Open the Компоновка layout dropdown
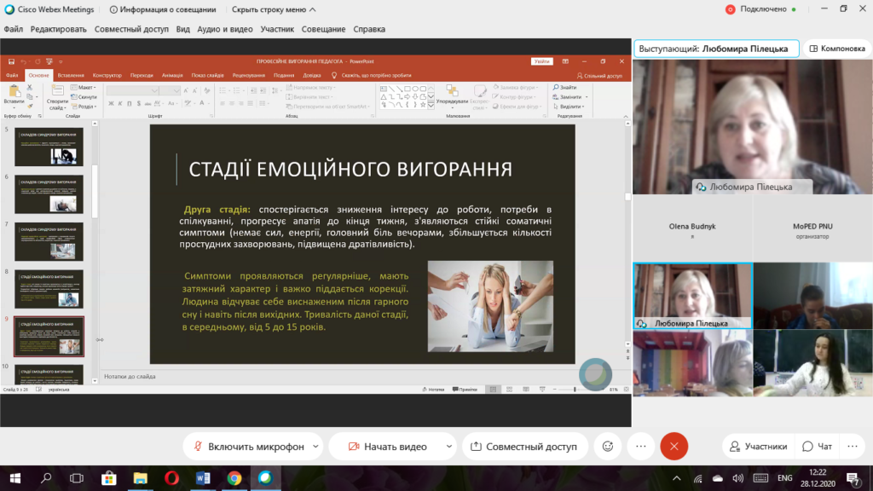The image size is (873, 491). click(x=837, y=49)
